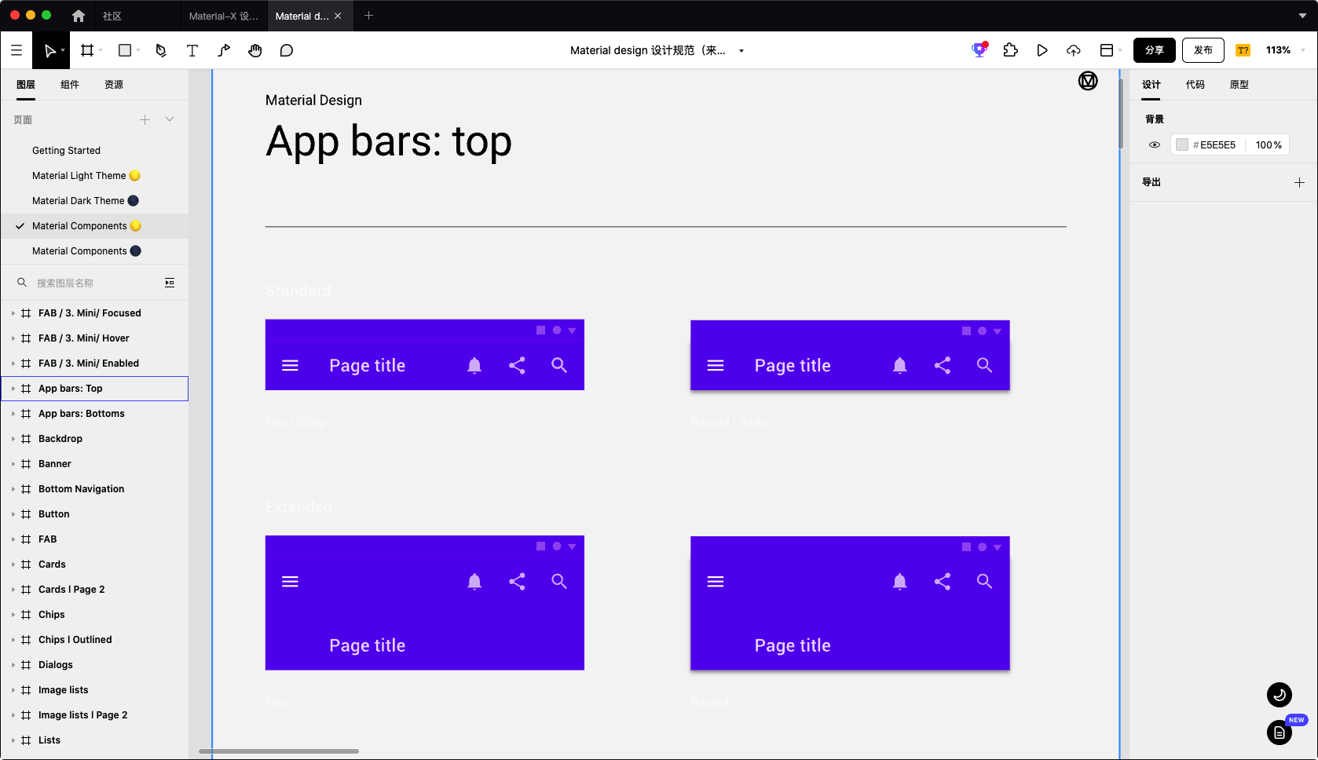Select the Hand pan tool
Image resolution: width=1318 pixels, height=760 pixels.
pyautogui.click(x=255, y=50)
